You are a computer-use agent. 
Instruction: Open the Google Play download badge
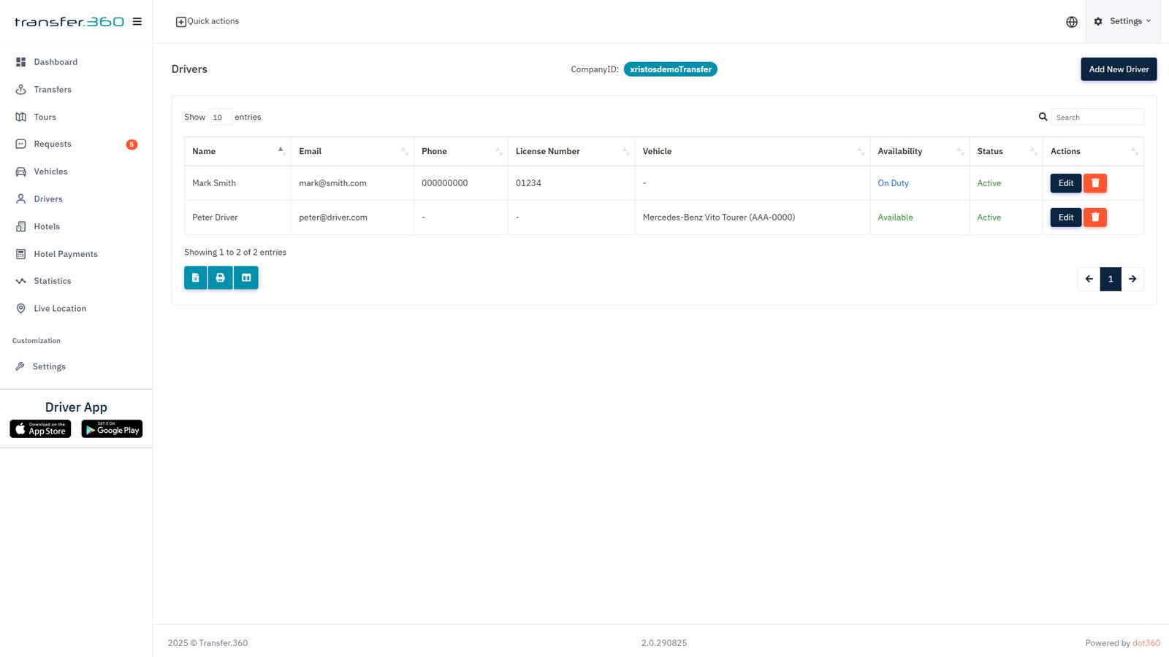coord(112,429)
